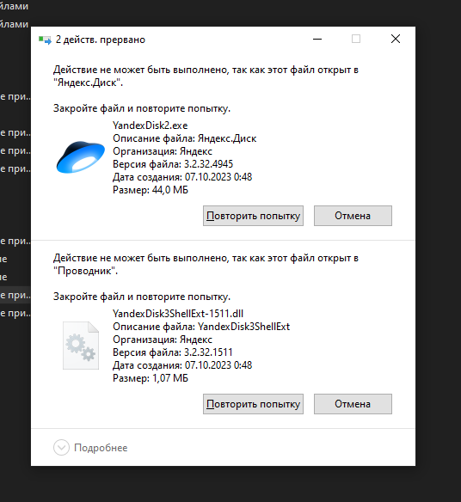
Task: Cancel the YandexDisk3ShellExt-1511.dll operation
Action: coord(353,404)
